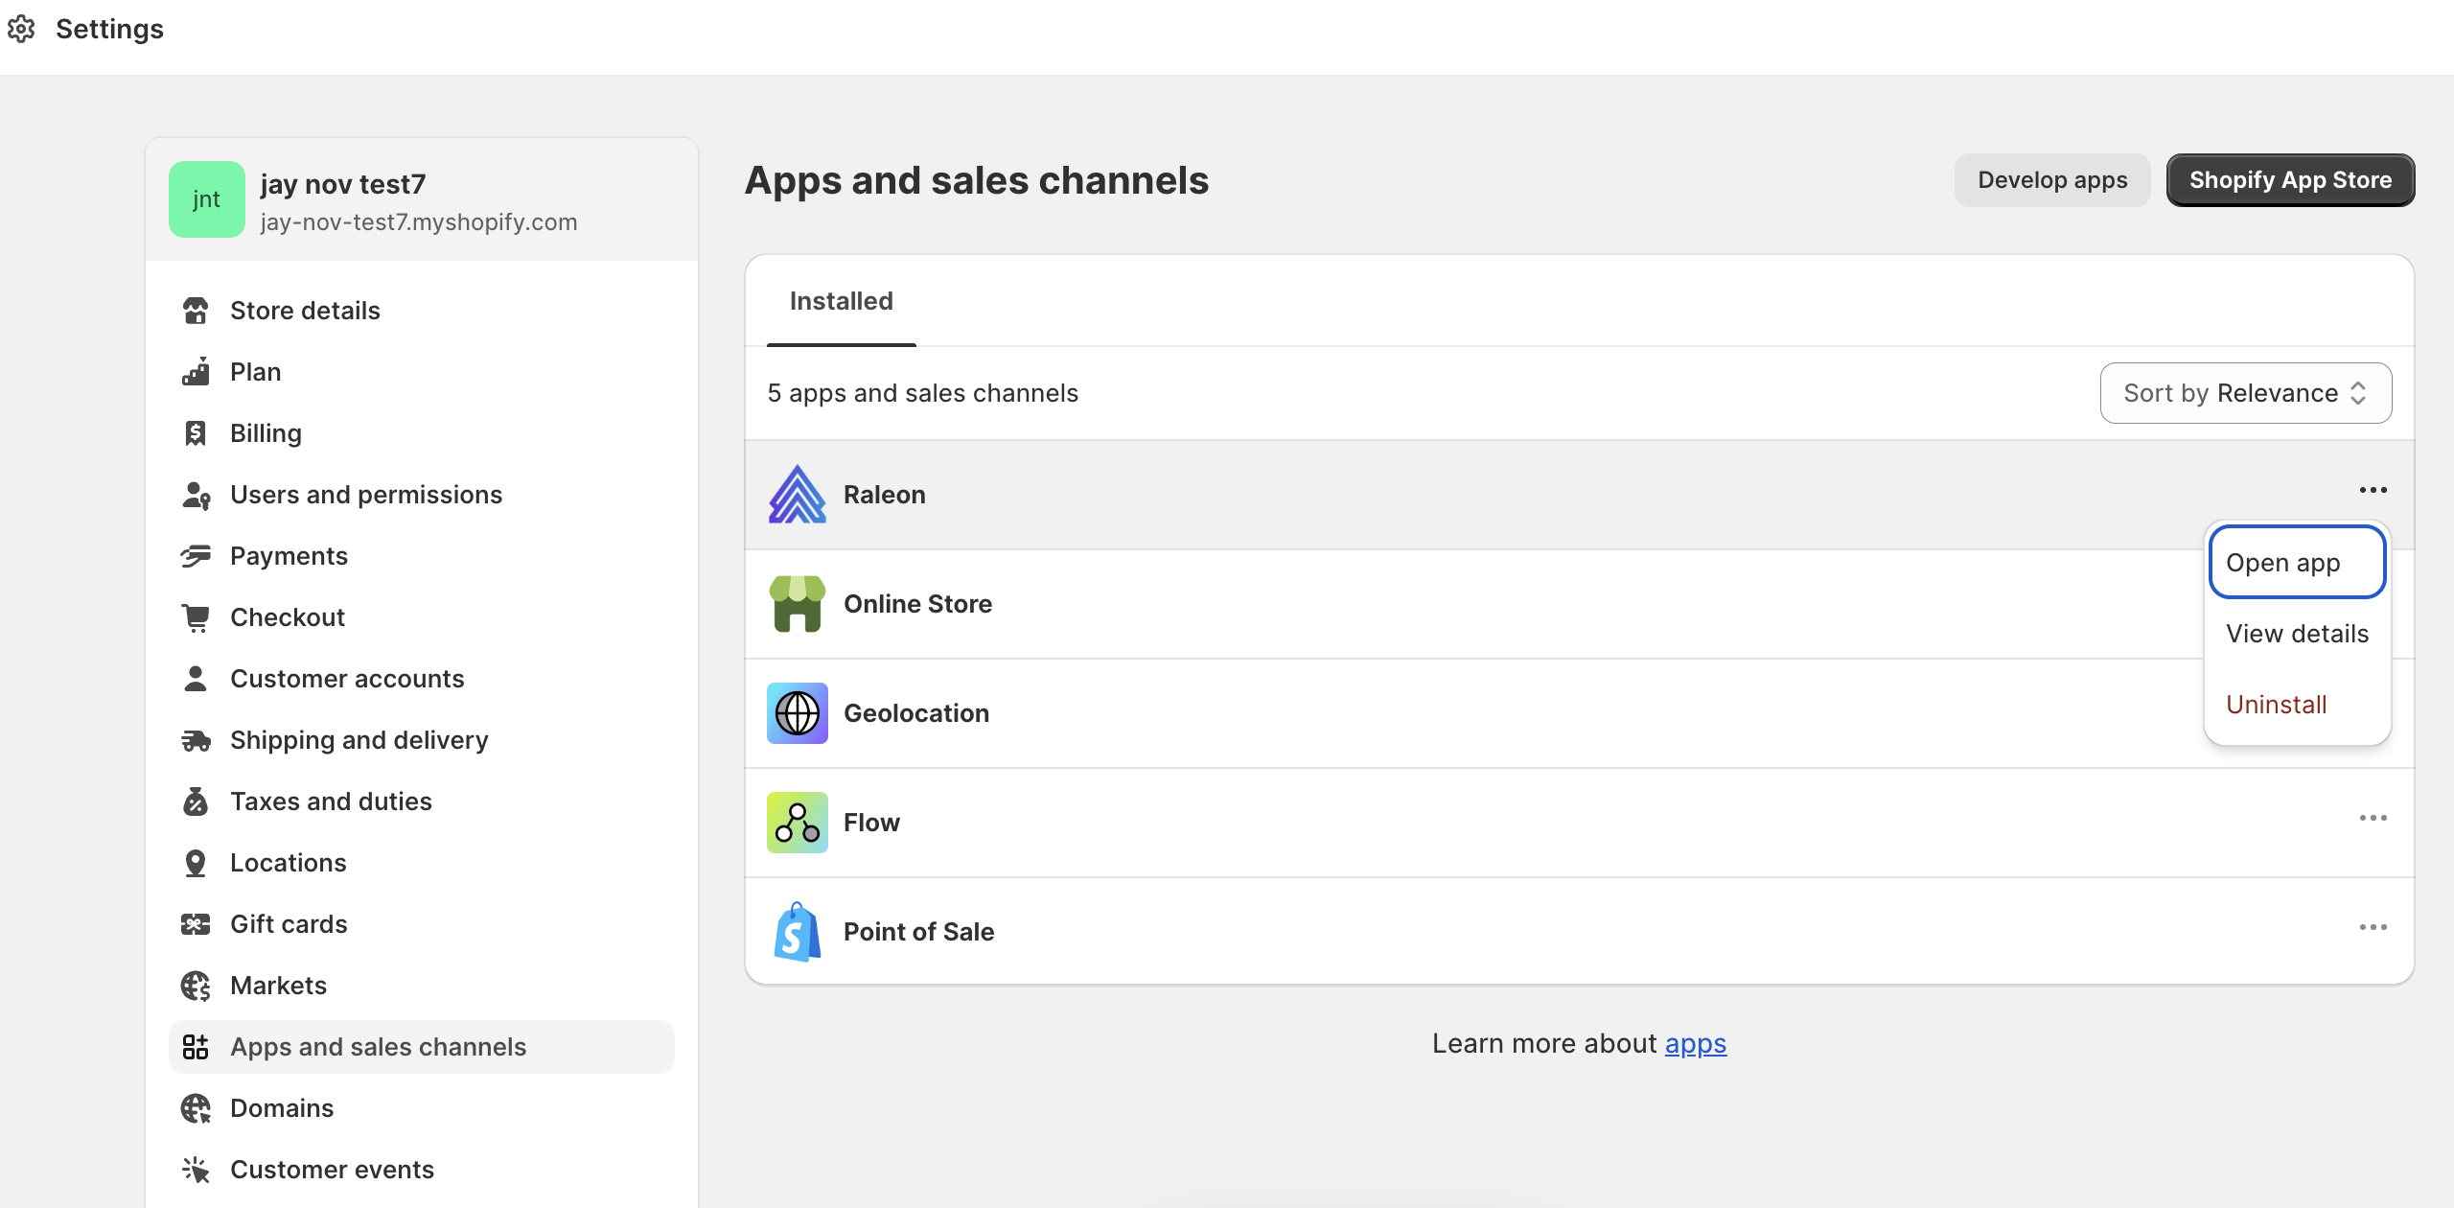The height and width of the screenshot is (1208, 2454).
Task: Open Point of Sale's three-dot menu
Action: [x=2373, y=927]
